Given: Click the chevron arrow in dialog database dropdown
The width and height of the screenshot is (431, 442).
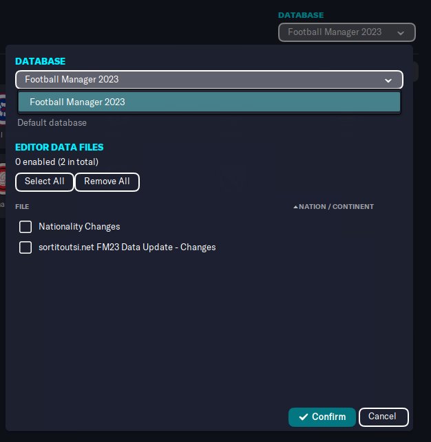Looking at the screenshot, I should coord(388,80).
